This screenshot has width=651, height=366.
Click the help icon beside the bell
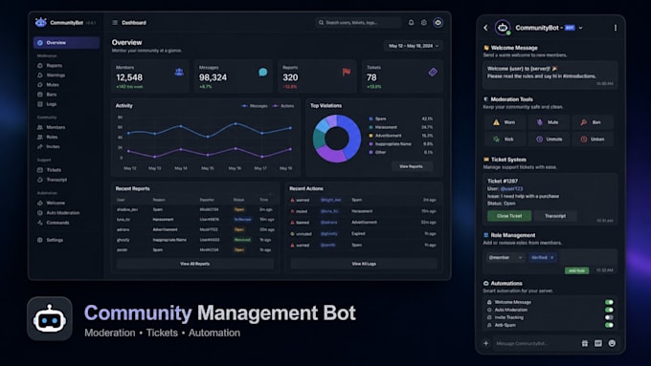pyautogui.click(x=423, y=22)
